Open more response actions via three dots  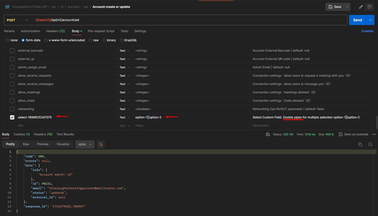tap(374, 134)
